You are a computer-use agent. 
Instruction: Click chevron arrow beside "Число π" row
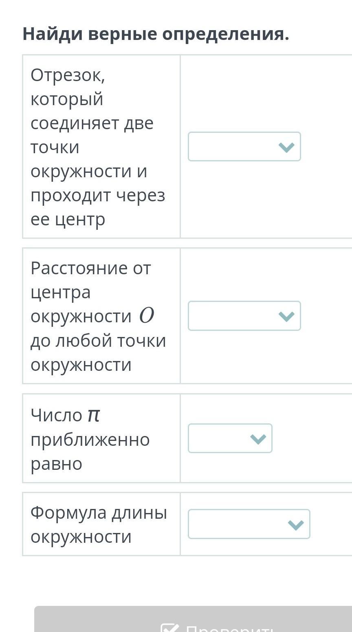(x=258, y=439)
